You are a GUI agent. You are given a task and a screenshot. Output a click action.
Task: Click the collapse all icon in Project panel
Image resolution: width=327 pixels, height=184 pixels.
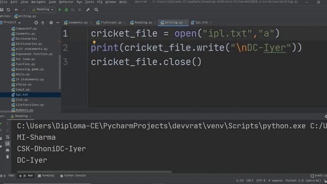point(43,22)
